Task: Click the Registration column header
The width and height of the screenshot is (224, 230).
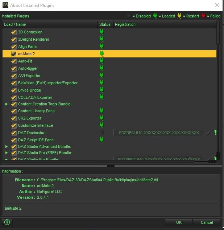Action: 165,24
